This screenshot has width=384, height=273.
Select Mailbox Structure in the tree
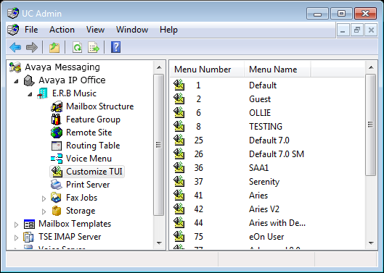coord(100,106)
